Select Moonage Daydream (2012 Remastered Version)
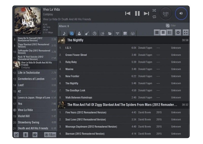203x144 pixels. [x=124, y=127]
